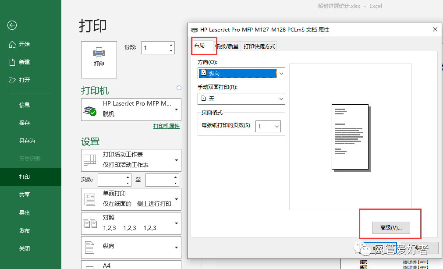
Task: Choose 另存为 in the sidebar
Action: pyautogui.click(x=27, y=141)
